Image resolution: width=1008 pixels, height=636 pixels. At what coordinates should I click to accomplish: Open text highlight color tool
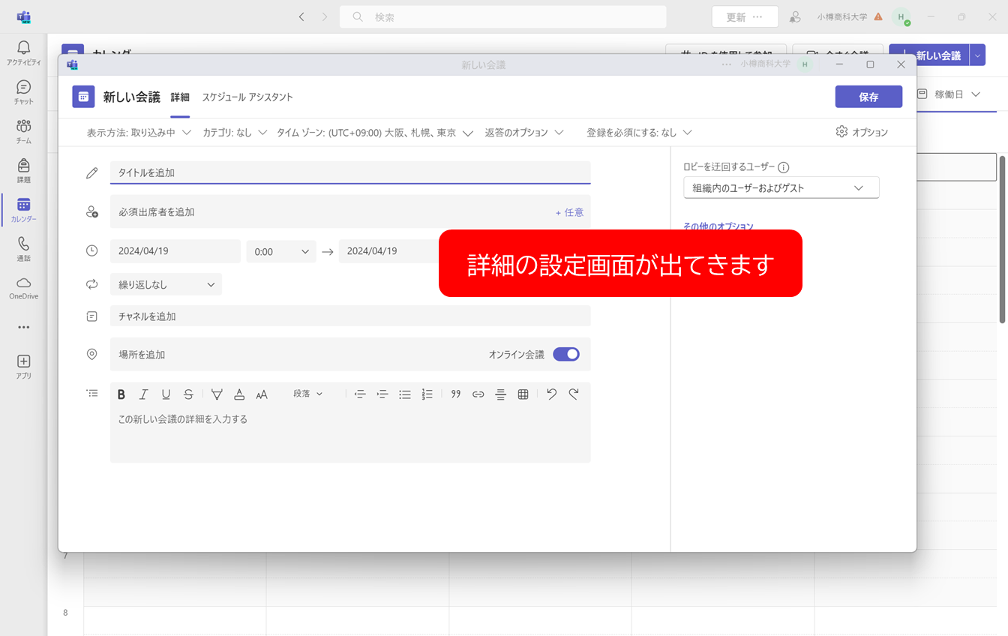point(217,394)
